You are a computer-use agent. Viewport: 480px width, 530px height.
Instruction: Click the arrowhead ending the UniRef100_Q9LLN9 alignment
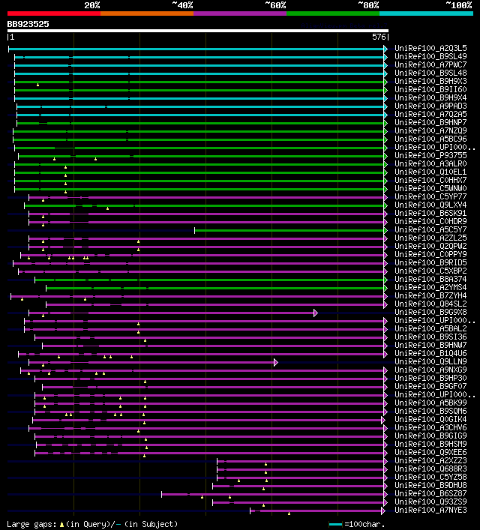[x=276, y=362]
